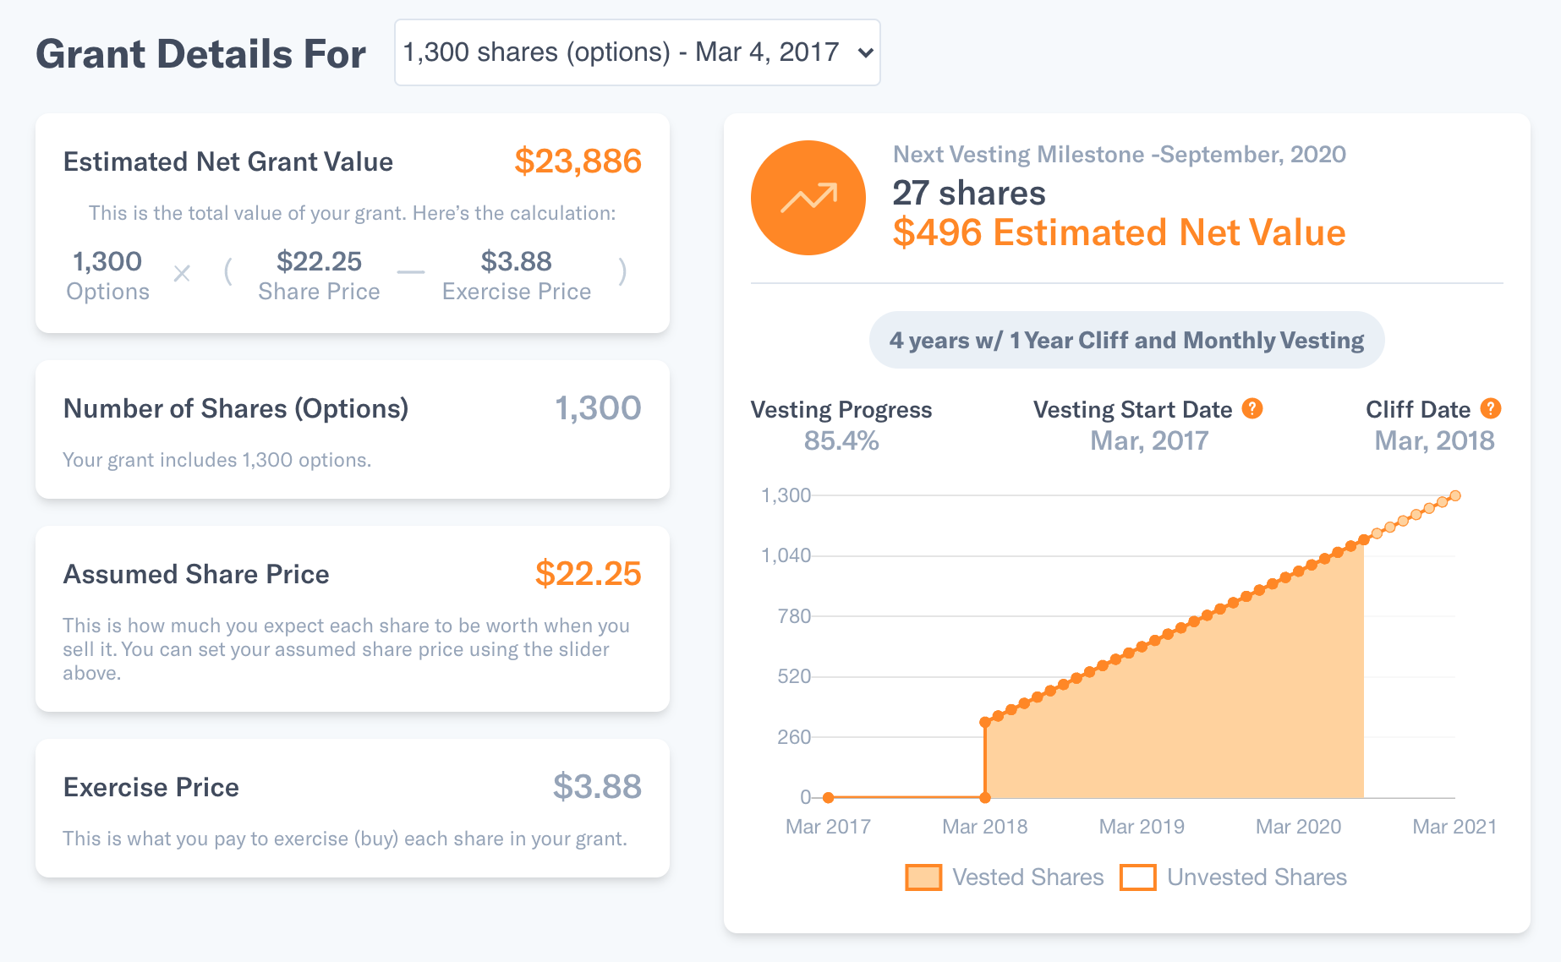Image resolution: width=1561 pixels, height=962 pixels.
Task: Click the $3.88 Exercise Price value
Action: coord(597,787)
